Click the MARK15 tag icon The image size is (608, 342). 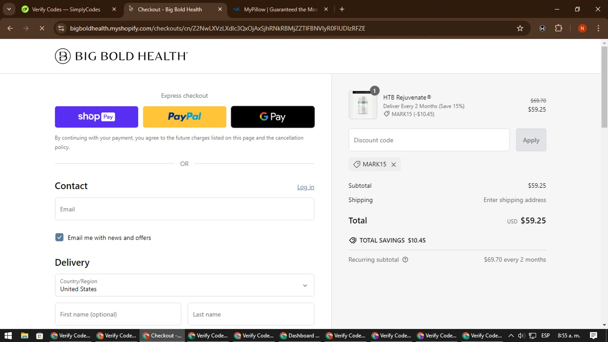coord(357,164)
